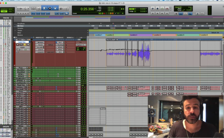The height and width of the screenshot is (138, 224).
Task: Open the Playback 1-2 output selector
Action: [81, 45]
